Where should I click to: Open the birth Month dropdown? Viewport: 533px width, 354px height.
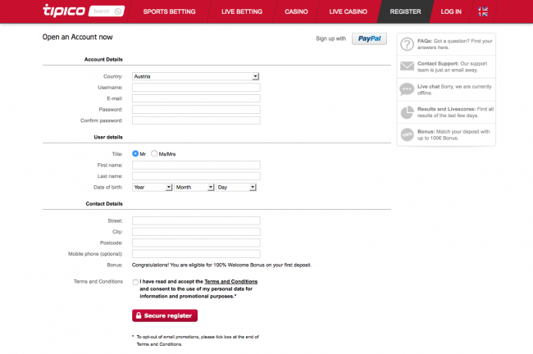click(194, 187)
